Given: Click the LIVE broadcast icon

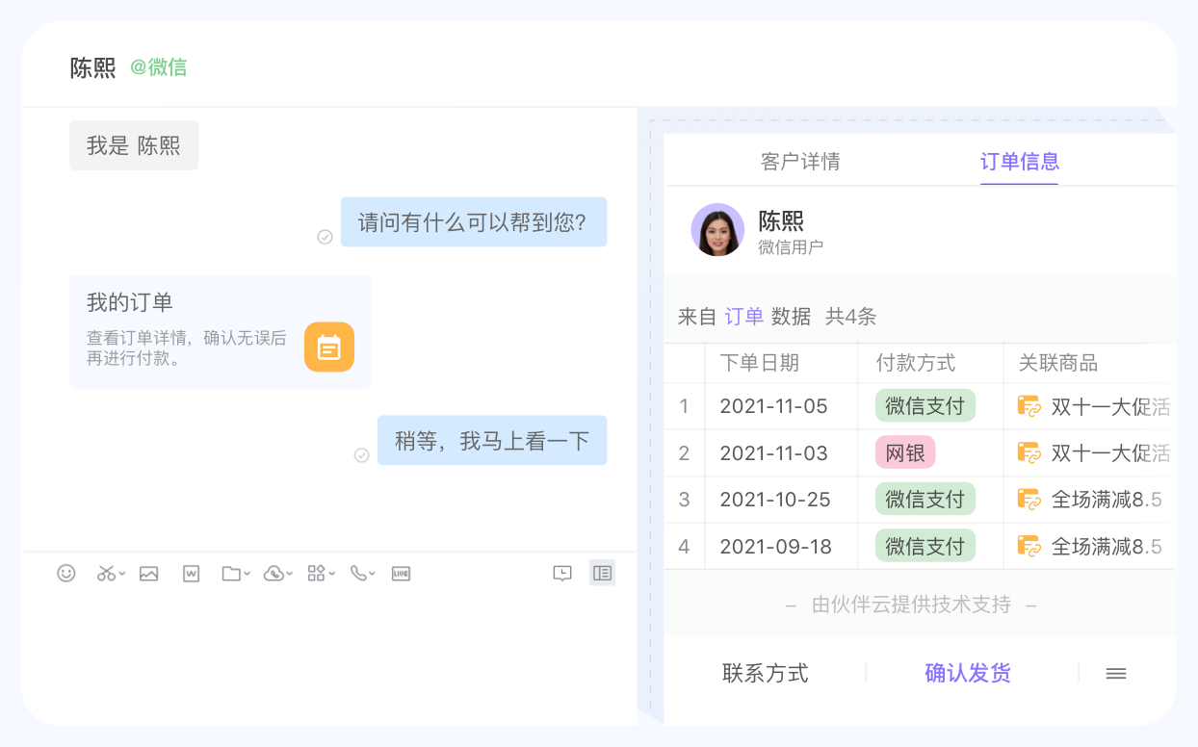Looking at the screenshot, I should [x=402, y=574].
